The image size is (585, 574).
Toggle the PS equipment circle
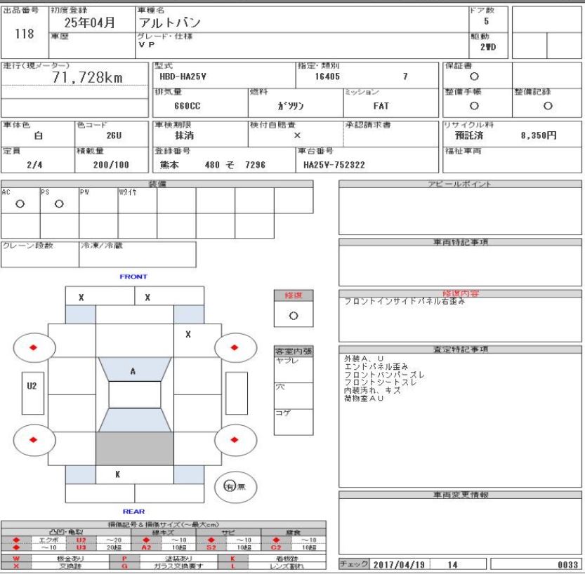[59, 204]
